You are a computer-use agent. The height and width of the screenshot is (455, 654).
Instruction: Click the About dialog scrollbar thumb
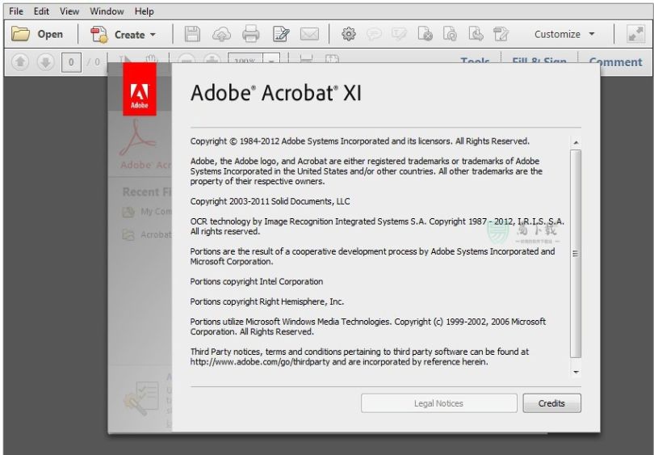tap(576, 254)
